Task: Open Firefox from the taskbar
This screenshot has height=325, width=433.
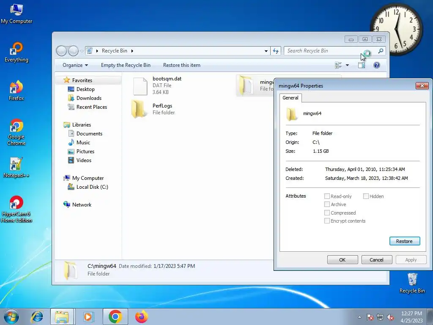Action: pos(141,317)
